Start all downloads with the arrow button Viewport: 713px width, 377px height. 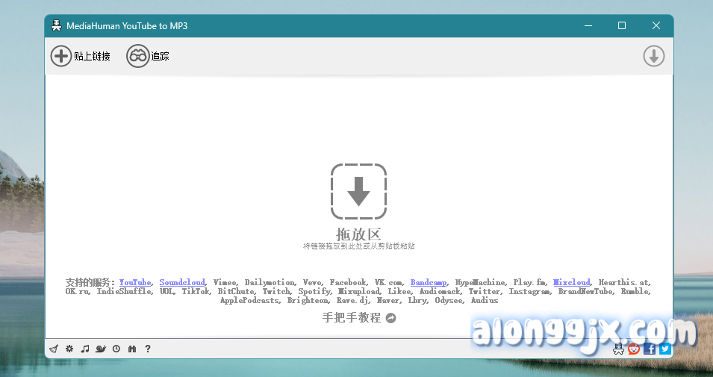pyautogui.click(x=654, y=56)
